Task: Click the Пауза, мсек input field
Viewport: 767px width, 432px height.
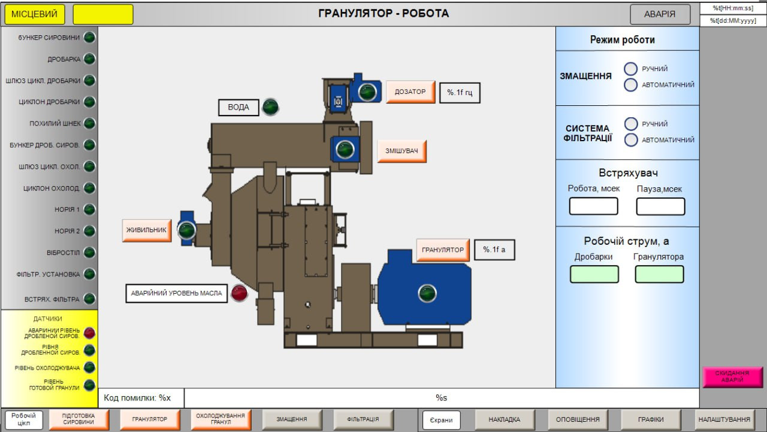Action: tap(660, 206)
